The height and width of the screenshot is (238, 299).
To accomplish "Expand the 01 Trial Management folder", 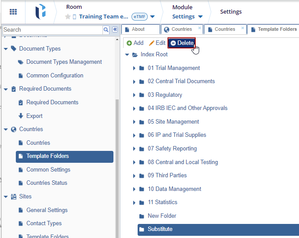I will 134,68.
